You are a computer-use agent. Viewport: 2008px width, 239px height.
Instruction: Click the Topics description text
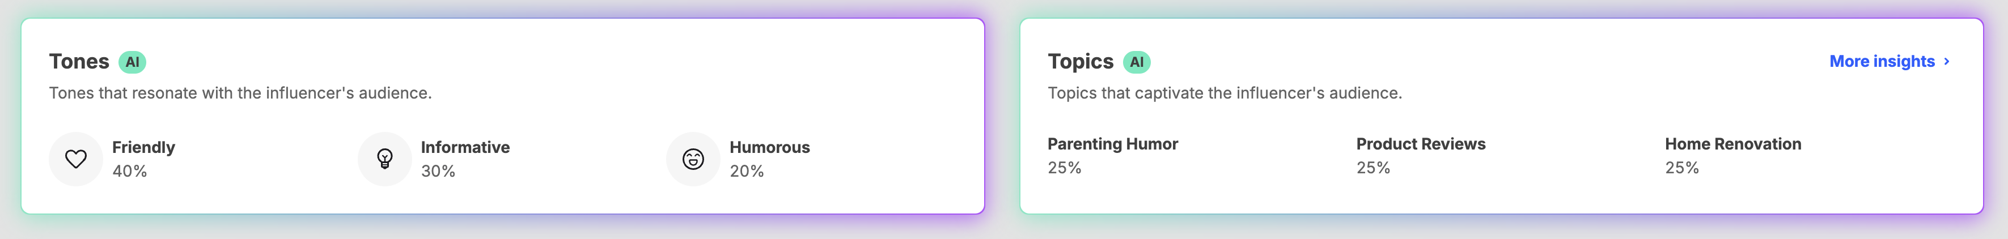1225,93
